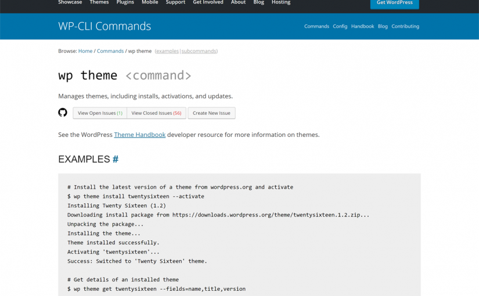Click Create New Issue button
The width and height of the screenshot is (479, 296).
pos(211,113)
